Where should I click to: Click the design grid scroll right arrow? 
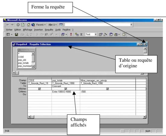pyautogui.click(x=145, y=117)
